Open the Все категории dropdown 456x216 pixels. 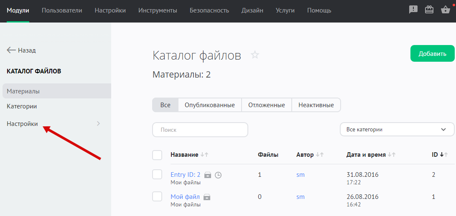point(397,130)
